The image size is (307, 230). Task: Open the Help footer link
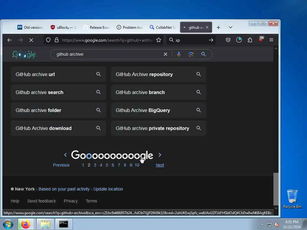[x=15, y=201]
